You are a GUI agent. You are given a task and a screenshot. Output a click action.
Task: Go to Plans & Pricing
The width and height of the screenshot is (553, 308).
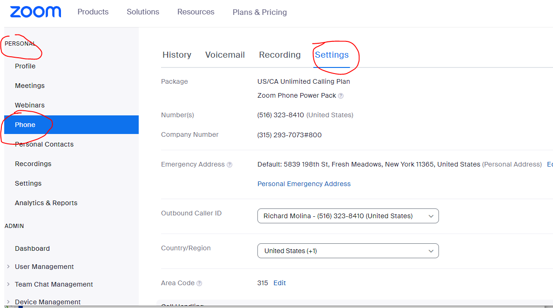click(x=260, y=13)
